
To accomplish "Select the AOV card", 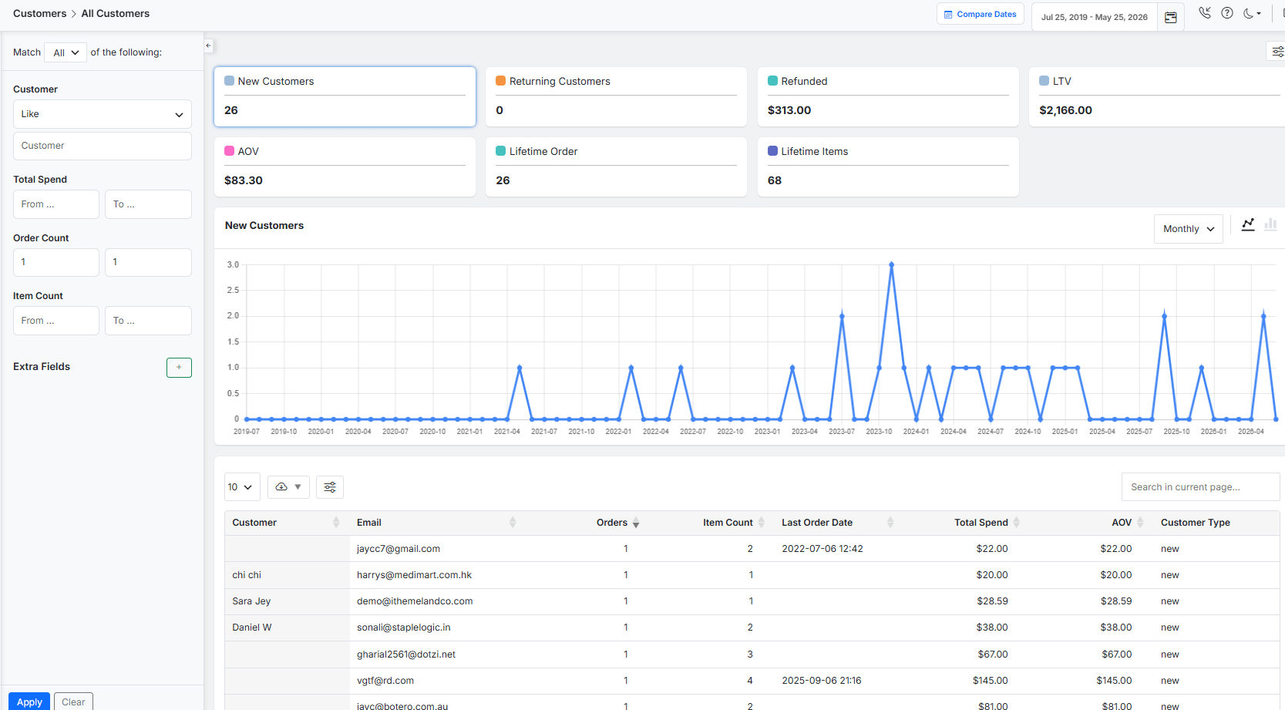I will (345, 167).
